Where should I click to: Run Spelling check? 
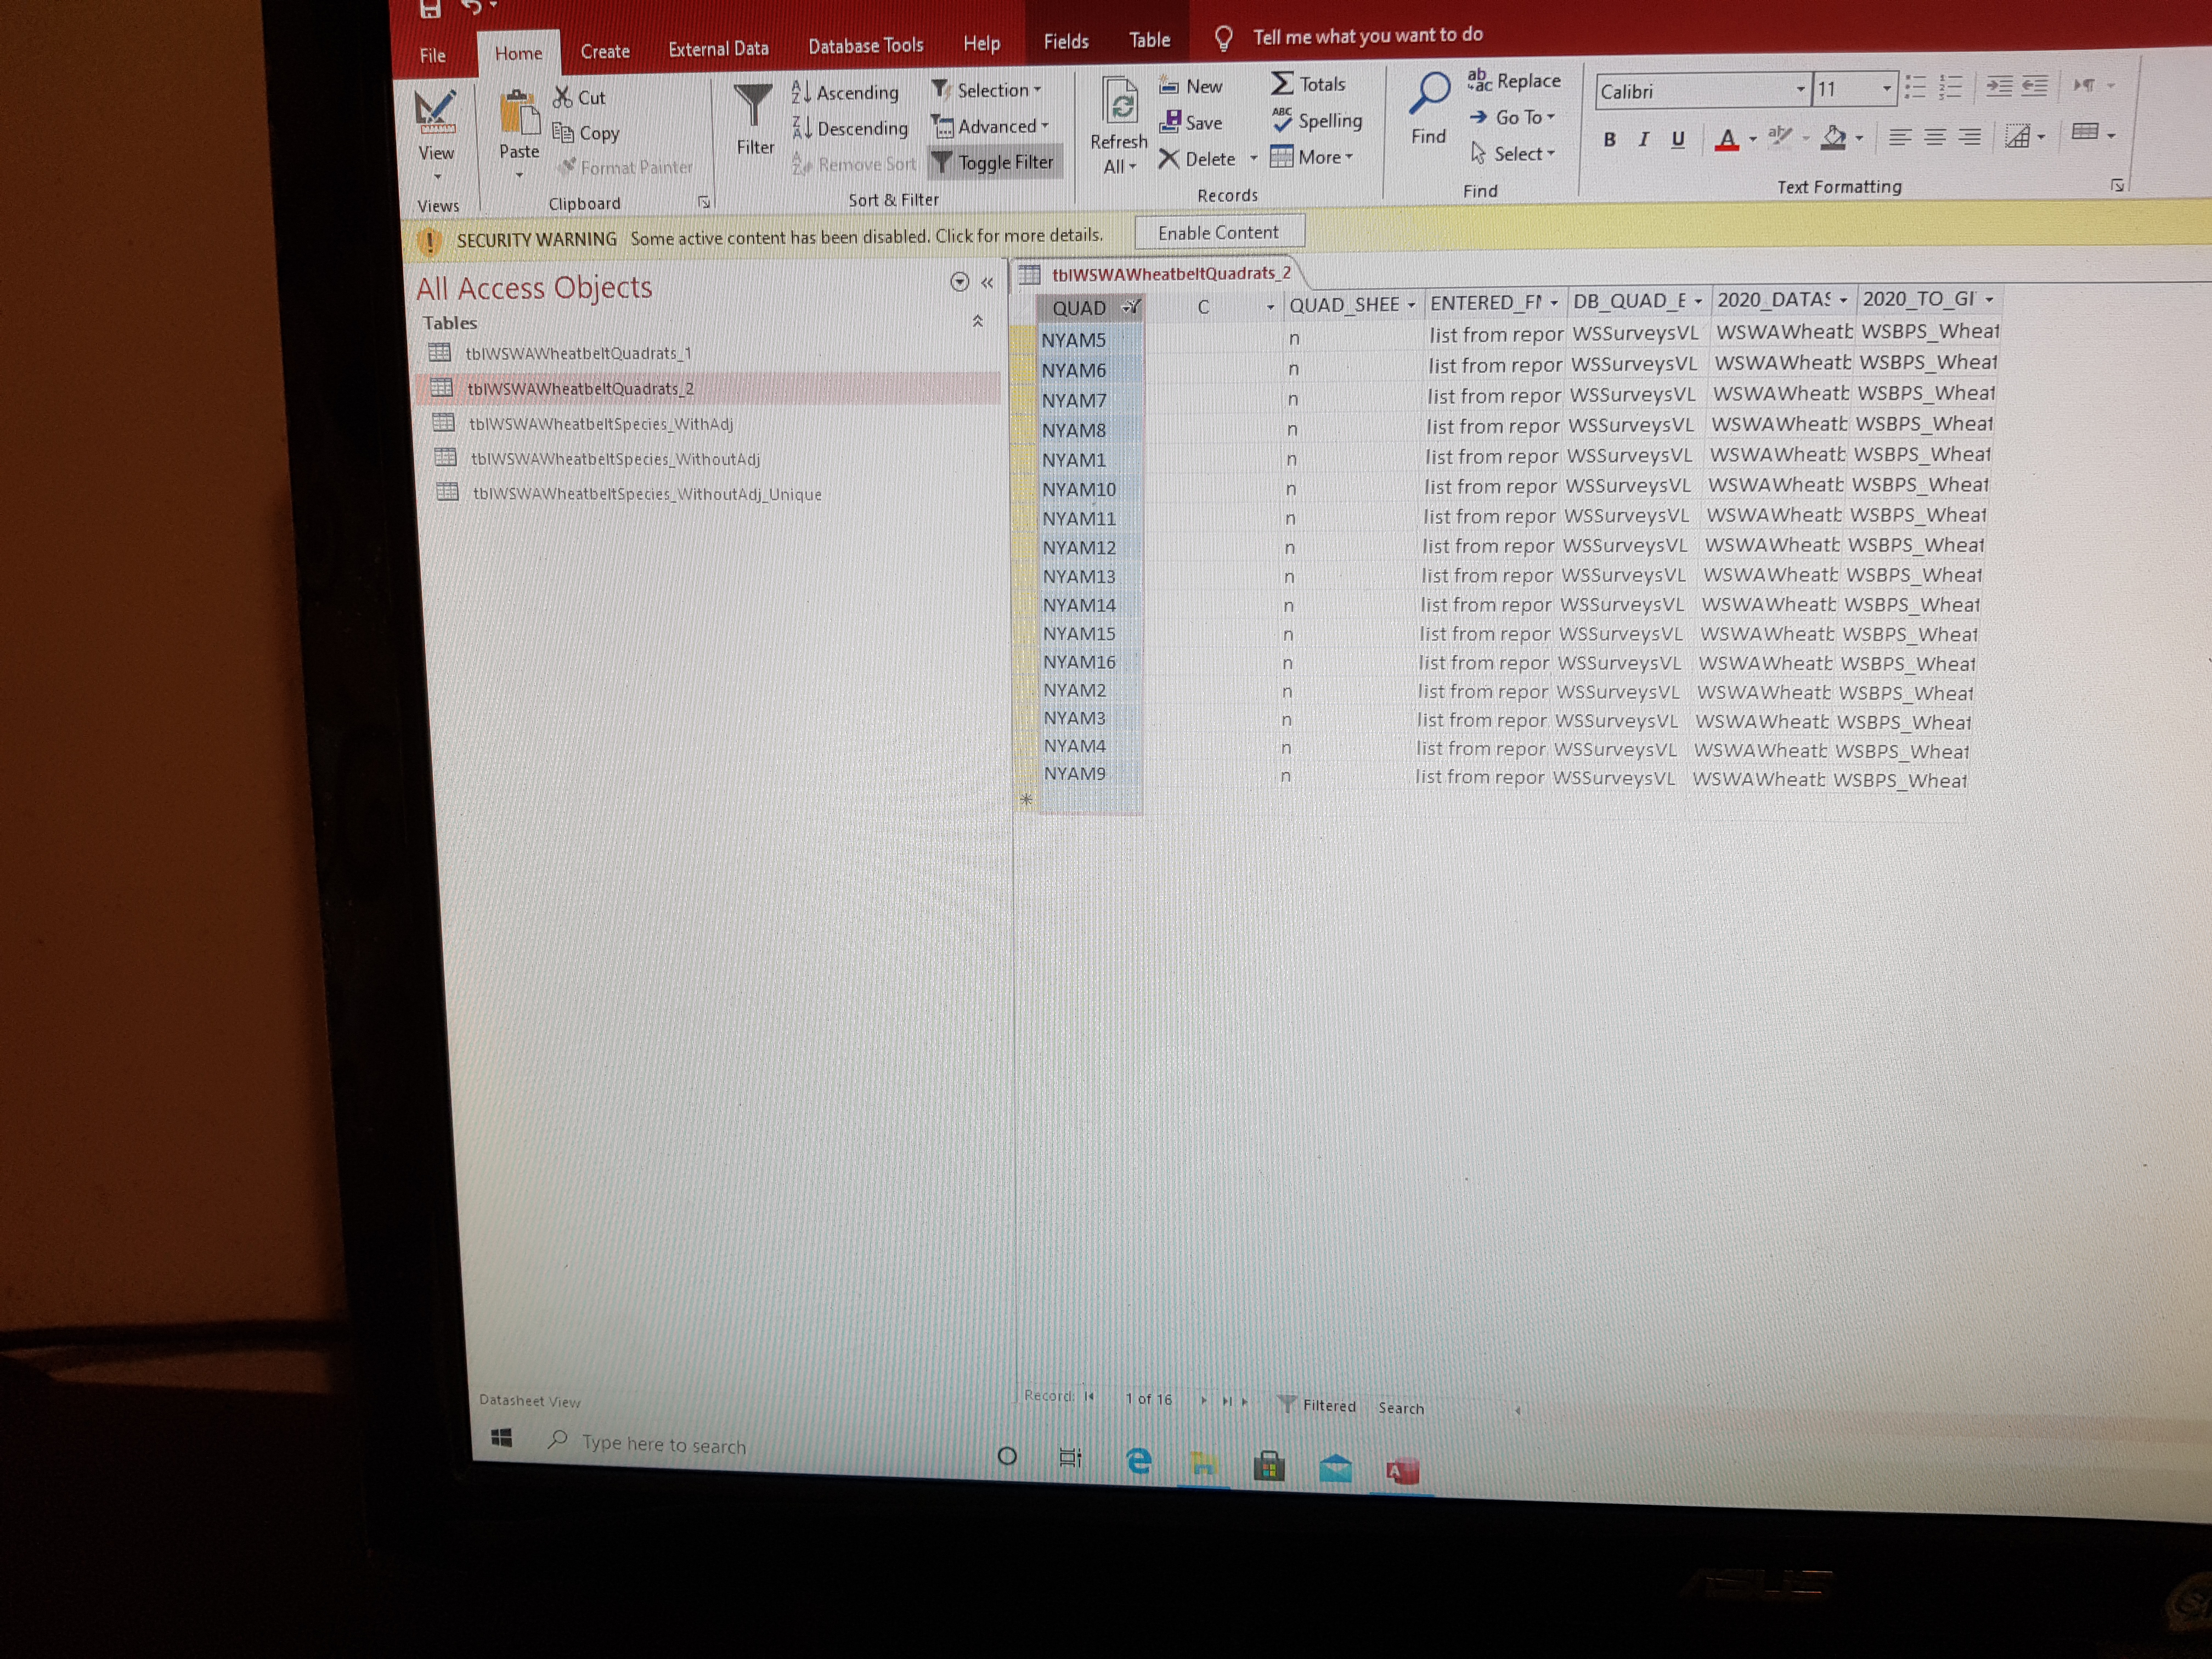1317,120
